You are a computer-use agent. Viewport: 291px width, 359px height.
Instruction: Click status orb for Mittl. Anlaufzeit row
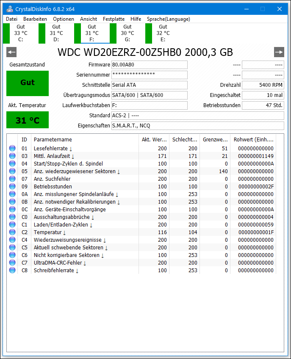point(12,156)
